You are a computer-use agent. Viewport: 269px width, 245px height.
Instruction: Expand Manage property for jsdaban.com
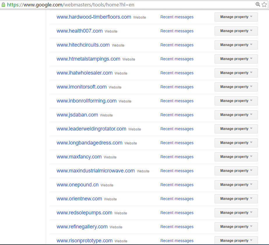(236, 115)
